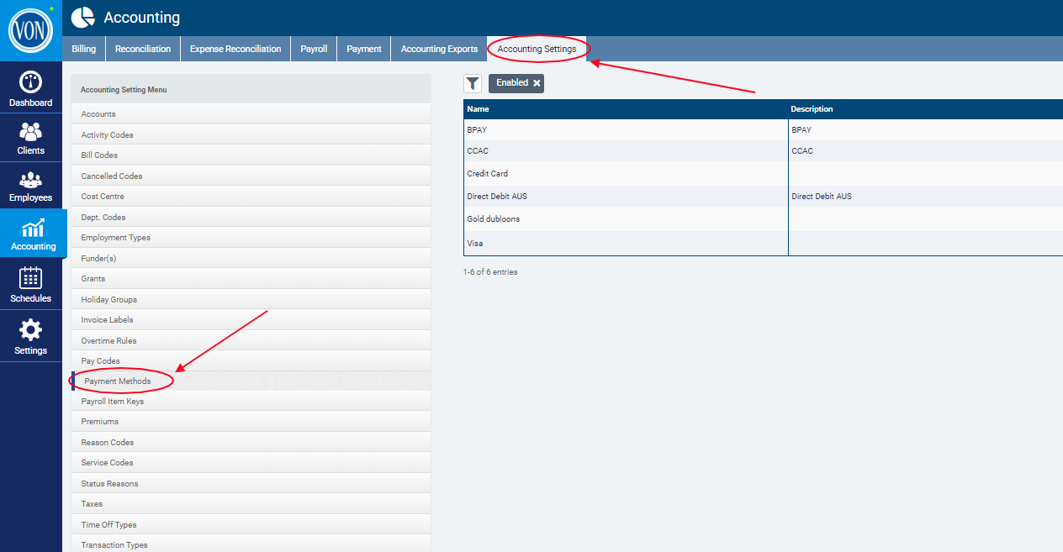Click the VON logo icon

[30, 31]
